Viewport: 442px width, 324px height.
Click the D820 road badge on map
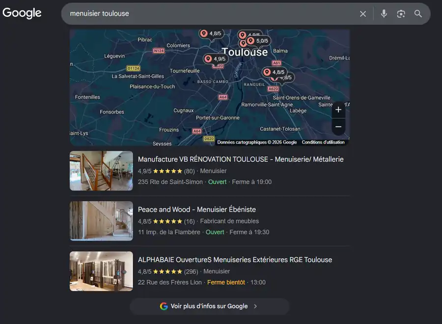click(x=209, y=139)
